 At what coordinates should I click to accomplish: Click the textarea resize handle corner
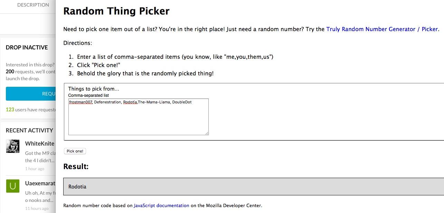(207, 133)
